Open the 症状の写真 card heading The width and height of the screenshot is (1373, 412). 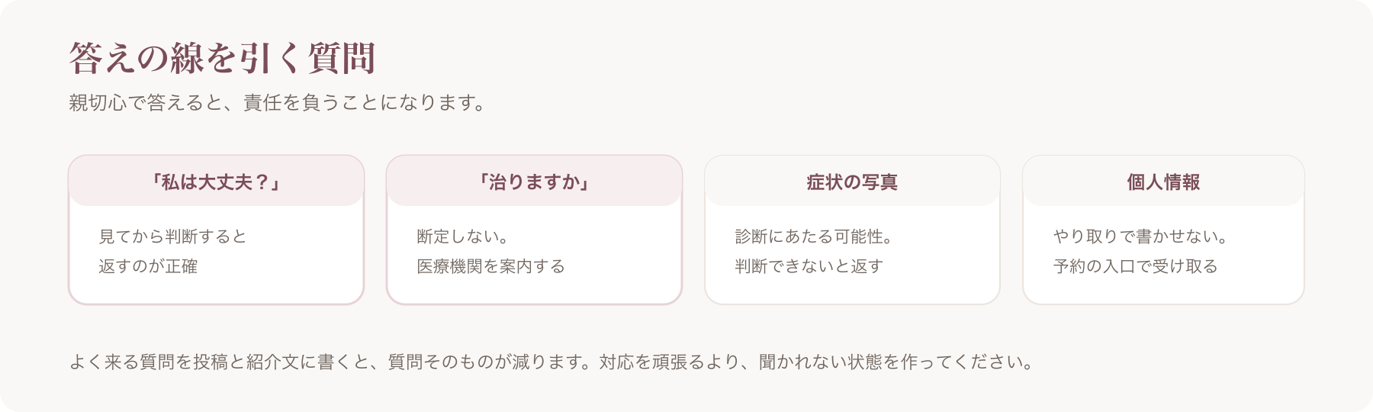click(x=852, y=182)
